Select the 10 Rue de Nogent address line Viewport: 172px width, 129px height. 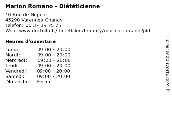[x=26, y=15]
